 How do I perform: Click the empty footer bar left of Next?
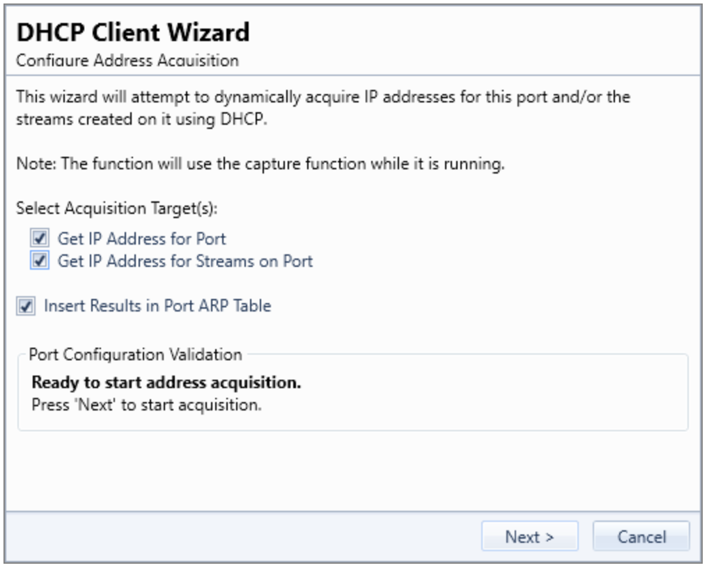(240, 537)
